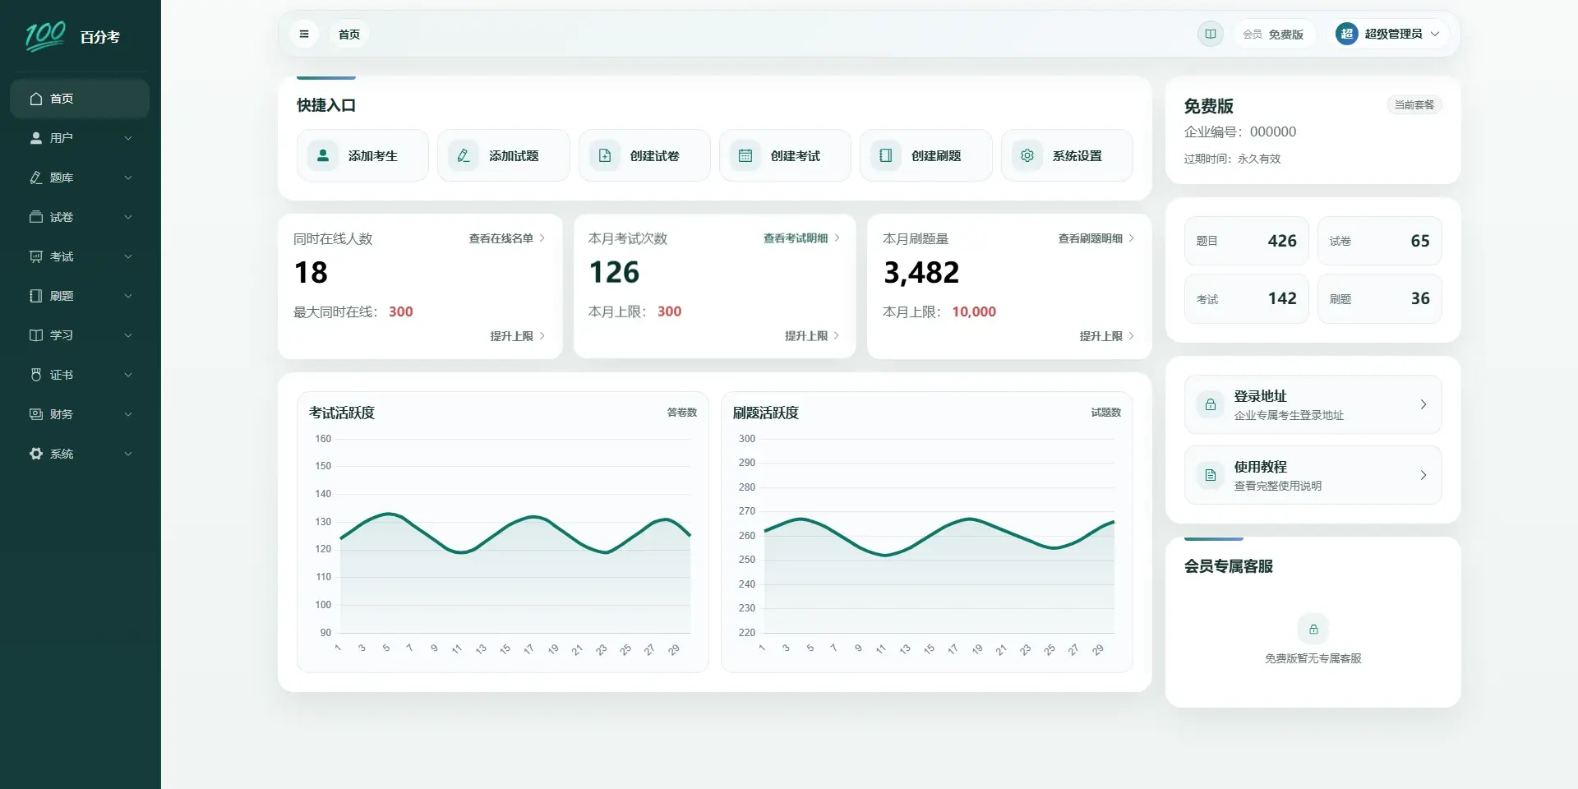1578x789 pixels.
Task: Click the 创建考试 calendar icon
Action: tap(745, 155)
